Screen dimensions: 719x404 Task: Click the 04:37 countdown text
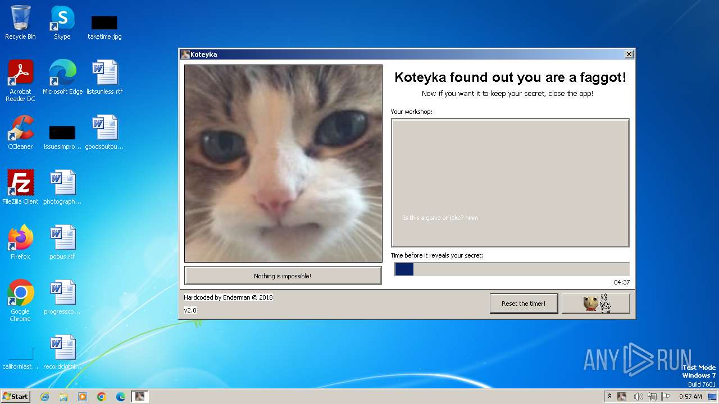pyautogui.click(x=622, y=282)
